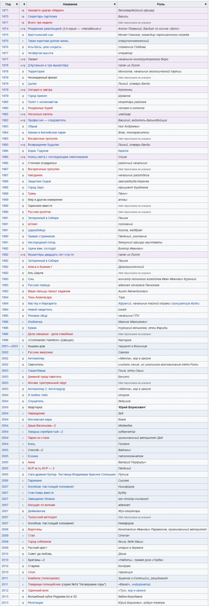
Task: Open the «Всего три недели» link
Action: click(x=40, y=23)
